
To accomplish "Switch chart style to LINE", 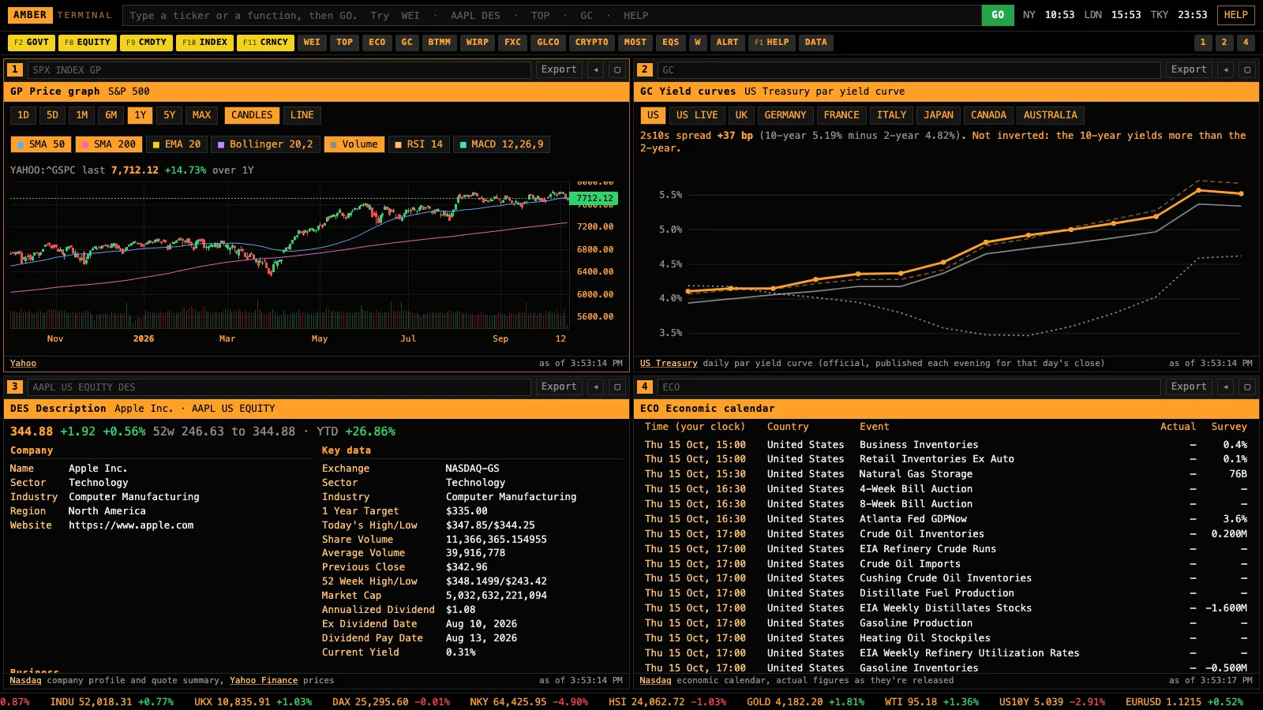I will pos(302,115).
